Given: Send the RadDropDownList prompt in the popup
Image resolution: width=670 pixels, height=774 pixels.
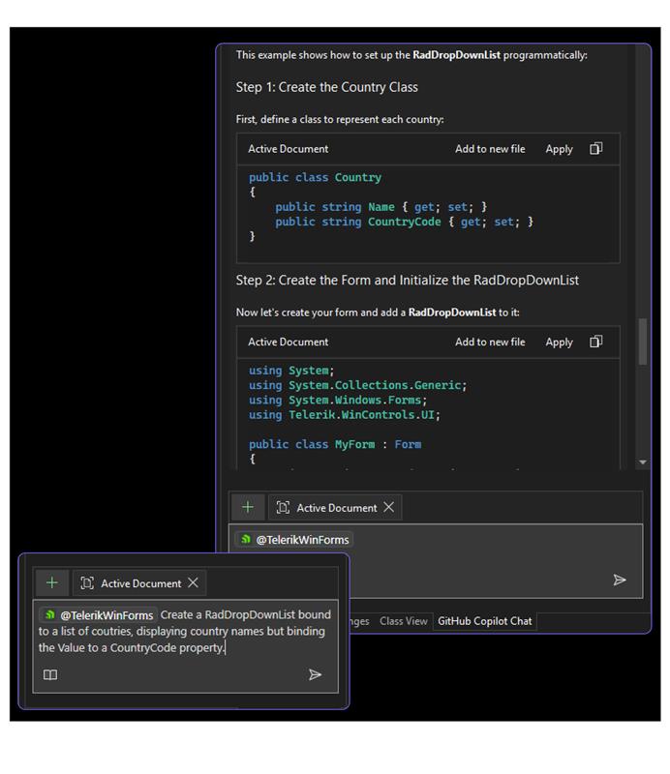Looking at the screenshot, I should 315,674.
